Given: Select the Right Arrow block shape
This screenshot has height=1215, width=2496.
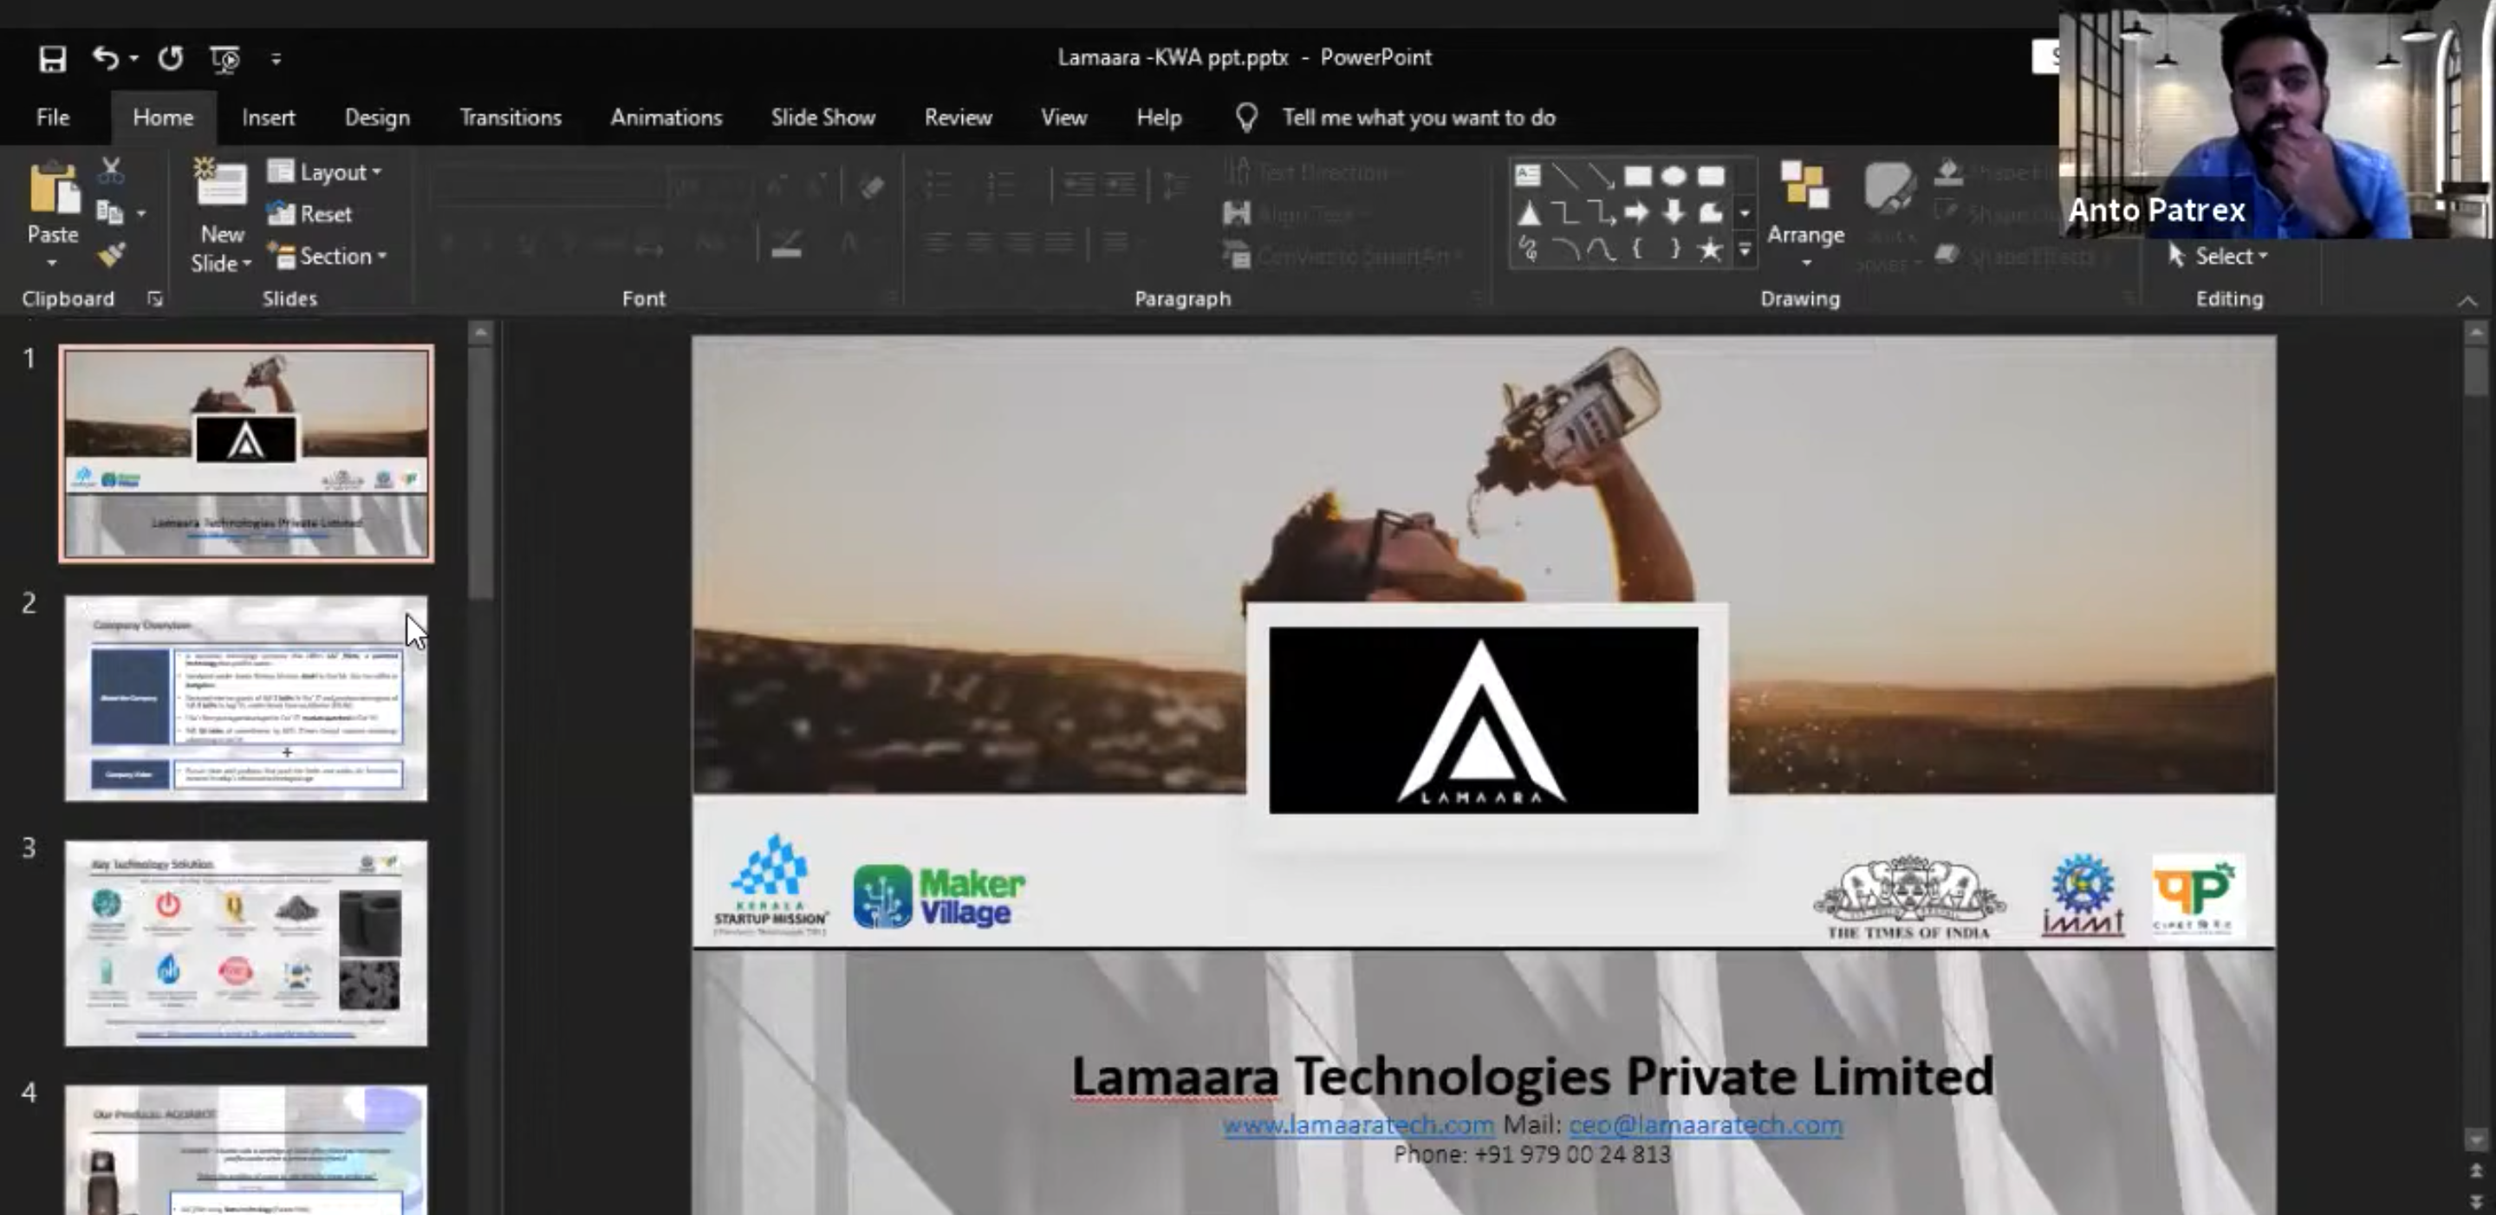Looking at the screenshot, I should (x=1637, y=213).
